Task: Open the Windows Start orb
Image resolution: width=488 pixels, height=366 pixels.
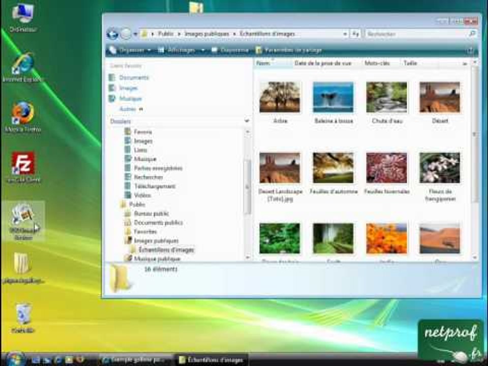Action: pos(15,359)
